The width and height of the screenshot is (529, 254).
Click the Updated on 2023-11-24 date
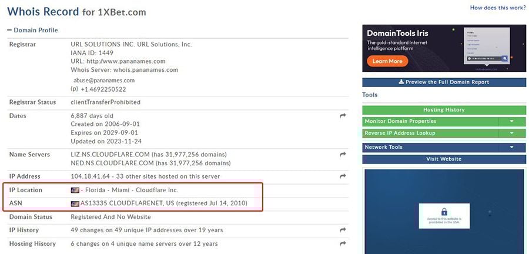tap(106, 141)
